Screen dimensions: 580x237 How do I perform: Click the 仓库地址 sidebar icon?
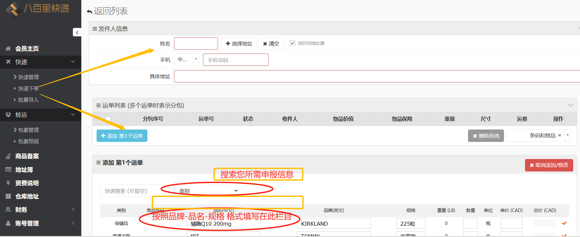(x=8, y=196)
